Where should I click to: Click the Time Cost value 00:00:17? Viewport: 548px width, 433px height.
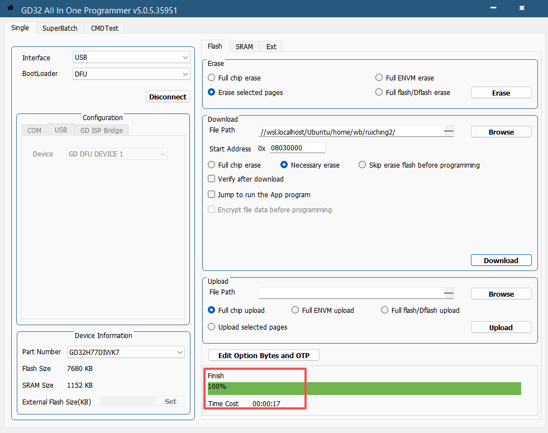(x=266, y=403)
